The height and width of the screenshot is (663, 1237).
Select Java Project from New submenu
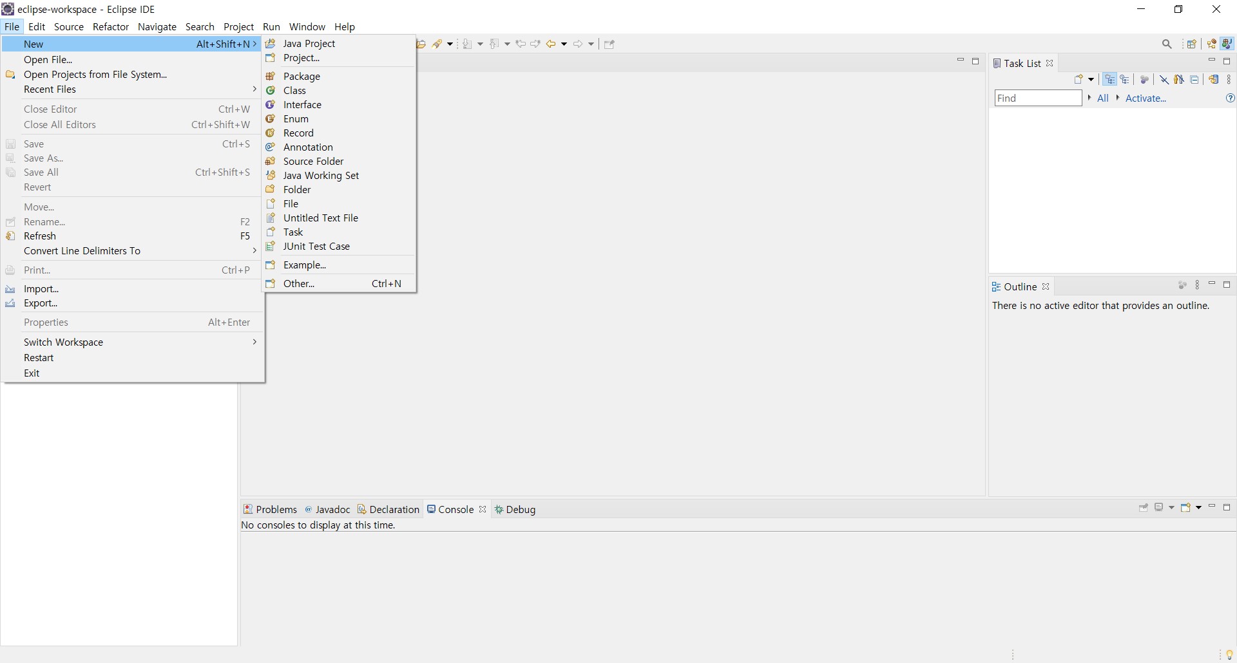point(339,44)
